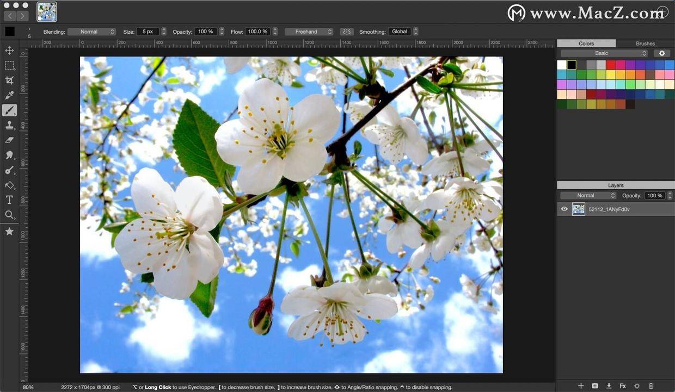Click the layer thumbnail of 52112_1ANyFd0v

[x=578, y=209]
